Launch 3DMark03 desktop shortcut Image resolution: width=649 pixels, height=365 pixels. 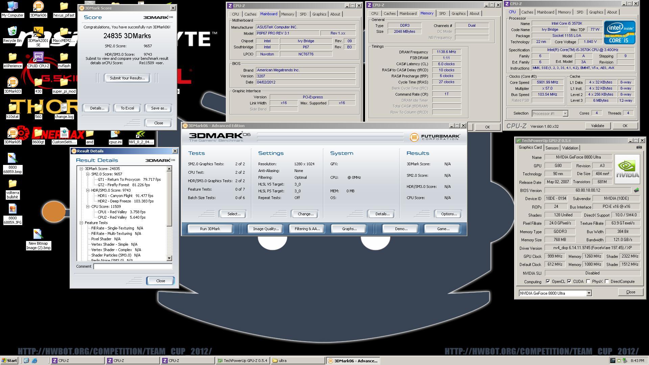click(x=13, y=85)
